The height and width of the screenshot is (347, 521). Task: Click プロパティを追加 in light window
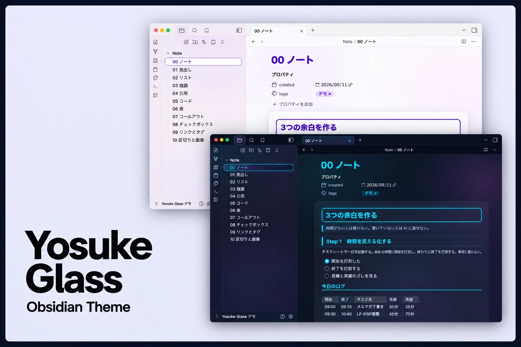tap(292, 104)
